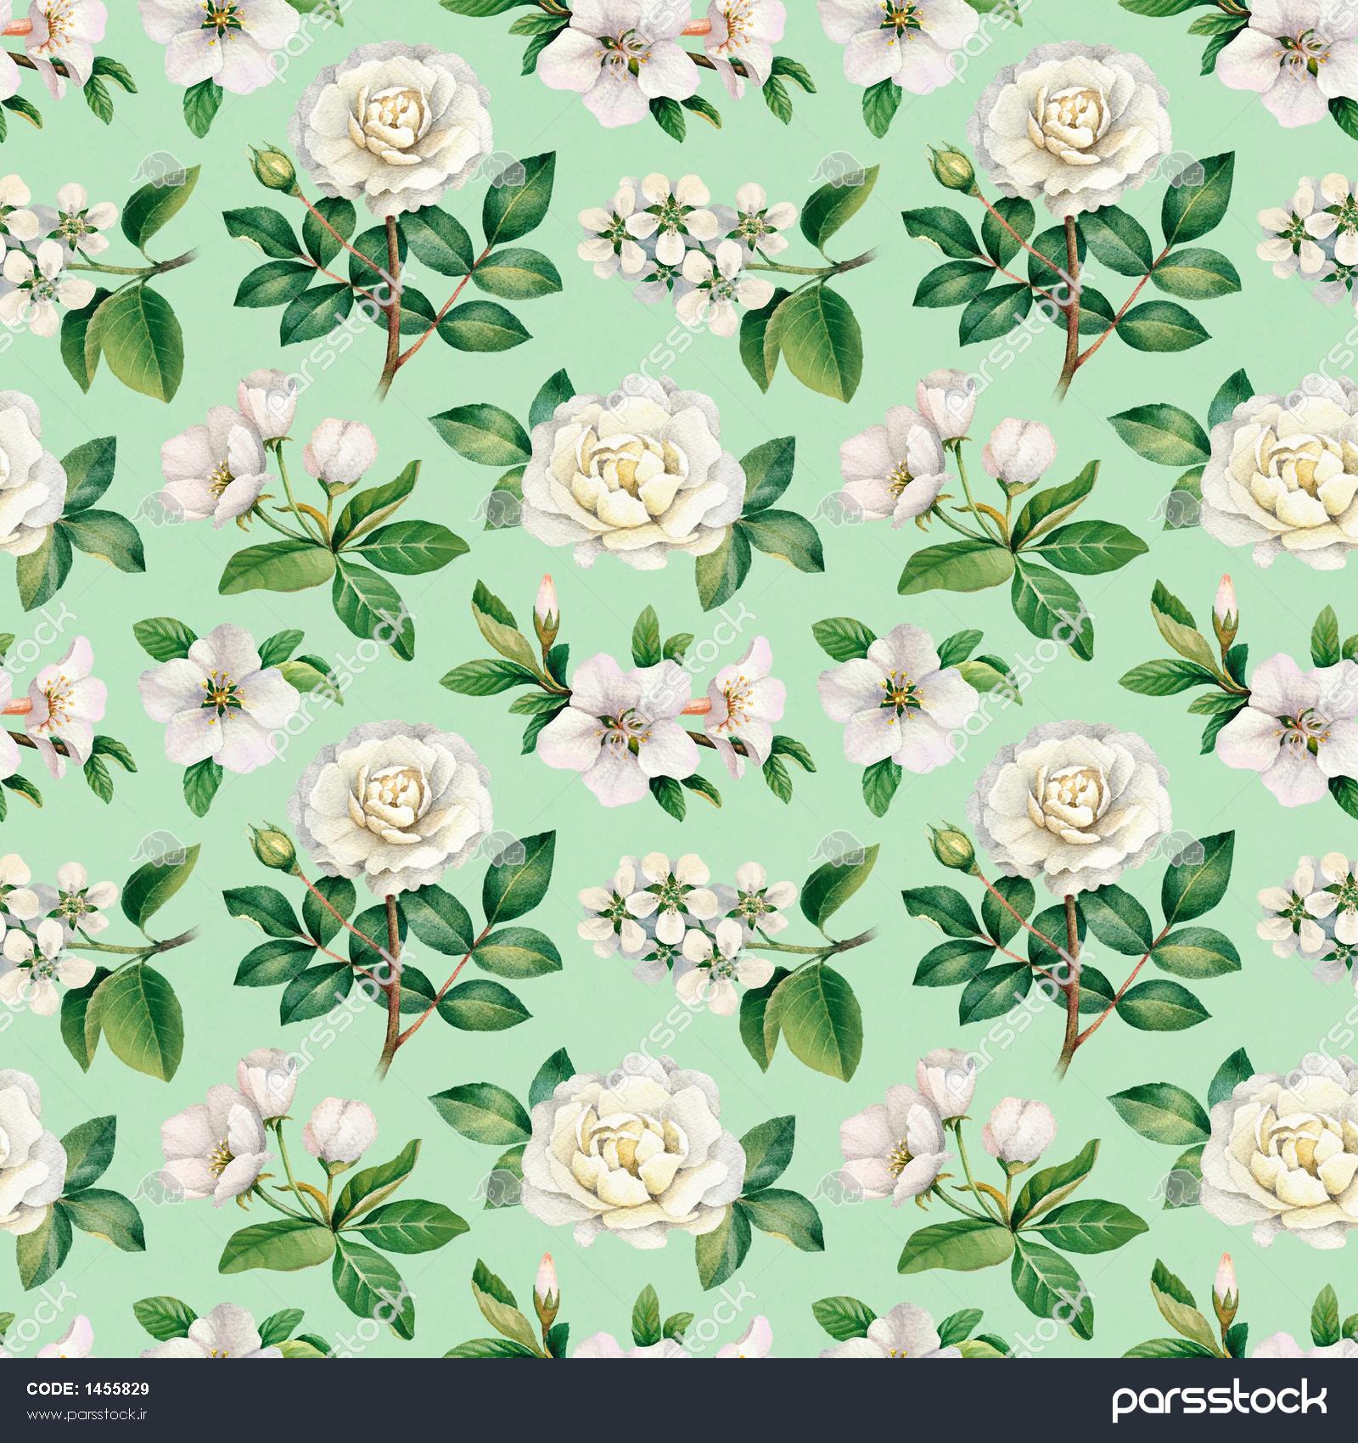Click the large pale leaf in upper-left
The height and width of the screenshot is (1443, 1358).
(x=136, y=333)
